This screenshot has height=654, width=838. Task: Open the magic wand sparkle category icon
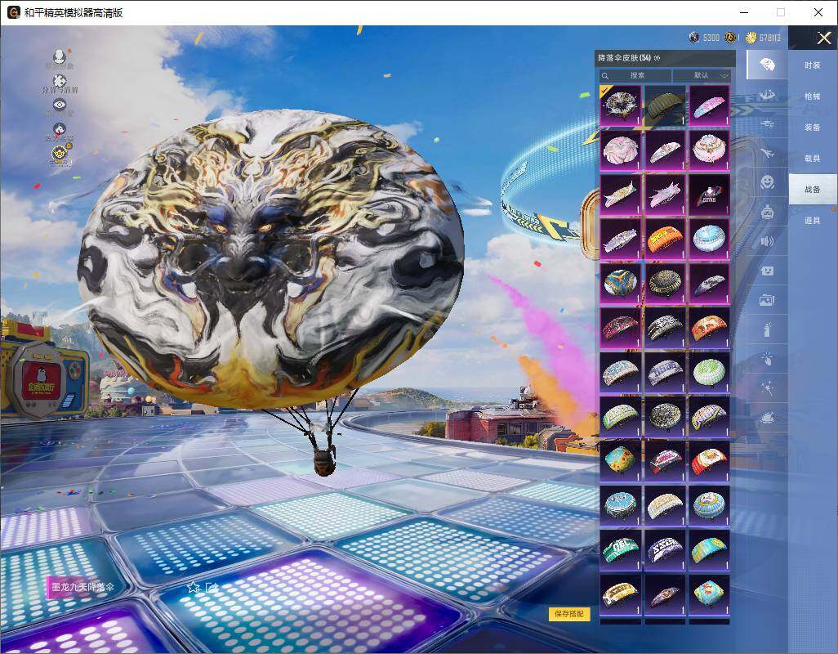[767, 387]
